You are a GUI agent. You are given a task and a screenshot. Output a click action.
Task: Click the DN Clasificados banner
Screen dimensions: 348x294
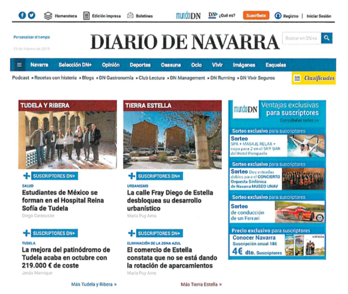314,78
